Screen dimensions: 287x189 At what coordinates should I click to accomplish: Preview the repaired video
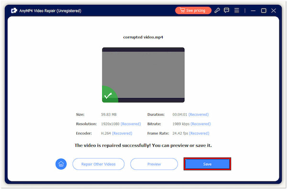coord(154,164)
